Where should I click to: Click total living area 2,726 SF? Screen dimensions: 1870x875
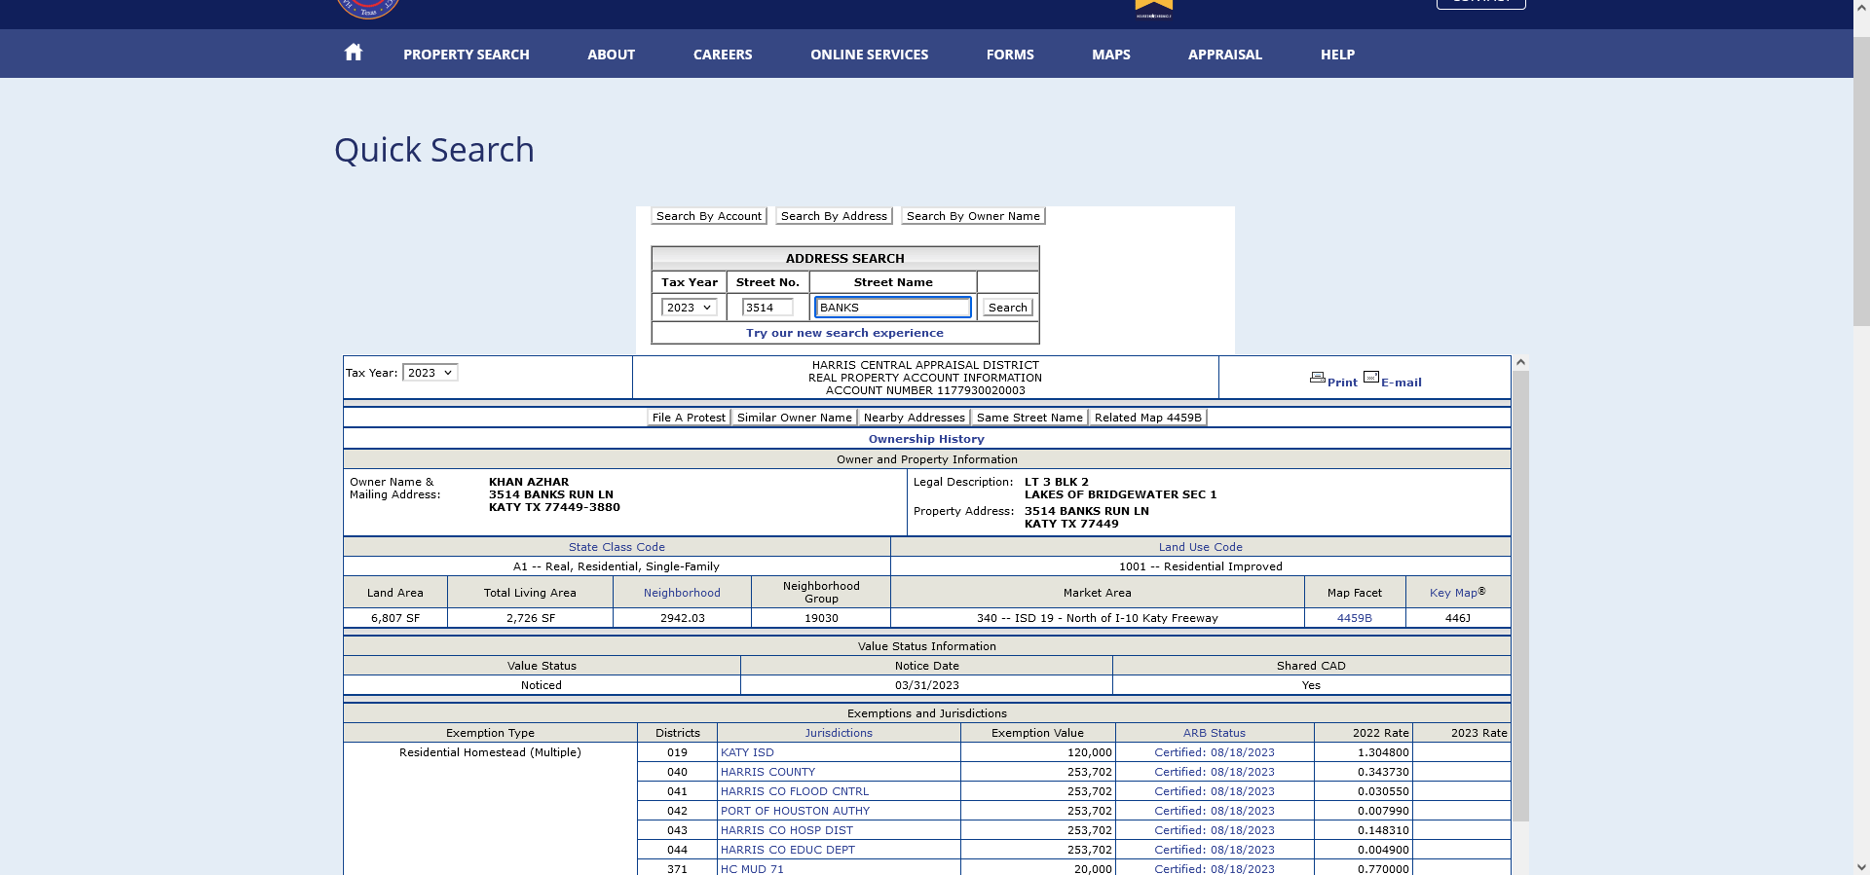[x=531, y=618]
